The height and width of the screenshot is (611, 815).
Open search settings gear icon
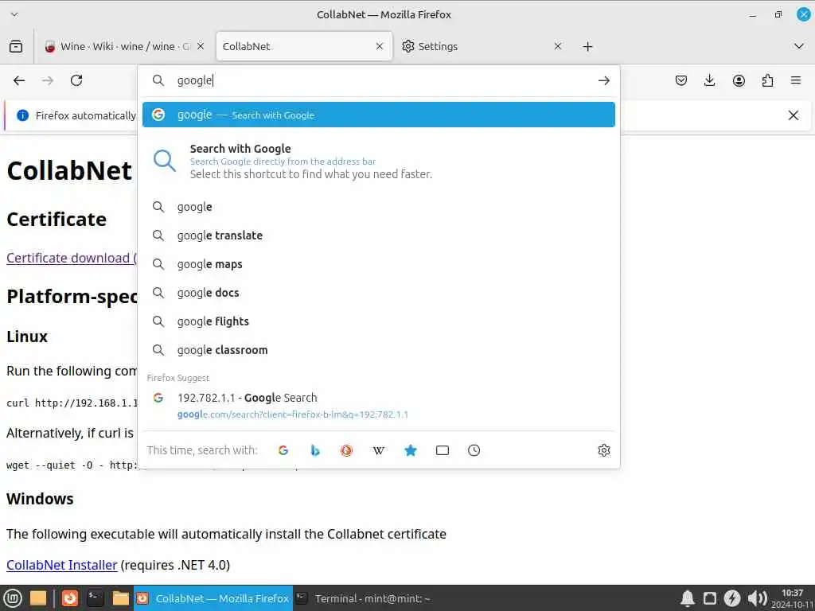[603, 450]
